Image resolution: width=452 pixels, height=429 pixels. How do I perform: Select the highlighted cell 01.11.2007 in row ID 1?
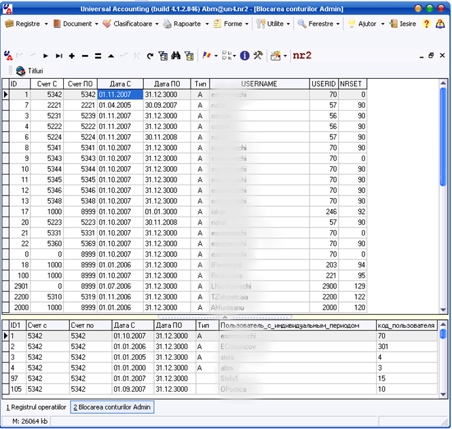120,94
